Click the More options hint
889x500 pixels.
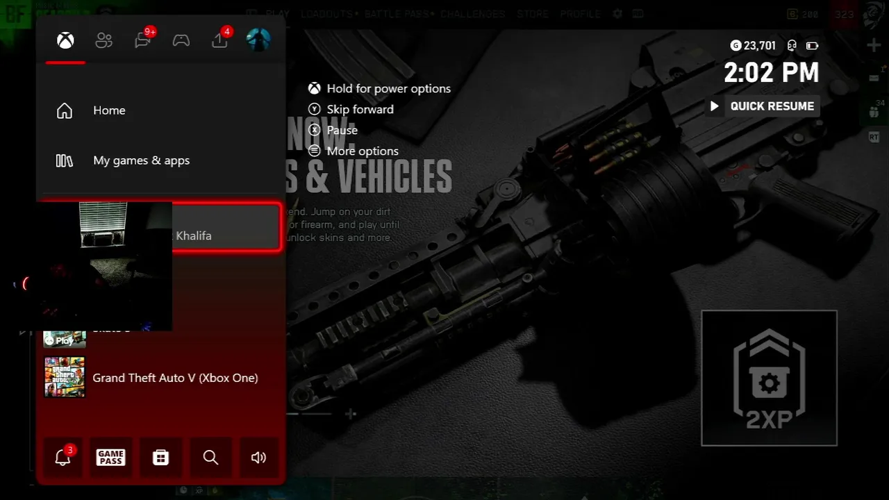(x=354, y=151)
